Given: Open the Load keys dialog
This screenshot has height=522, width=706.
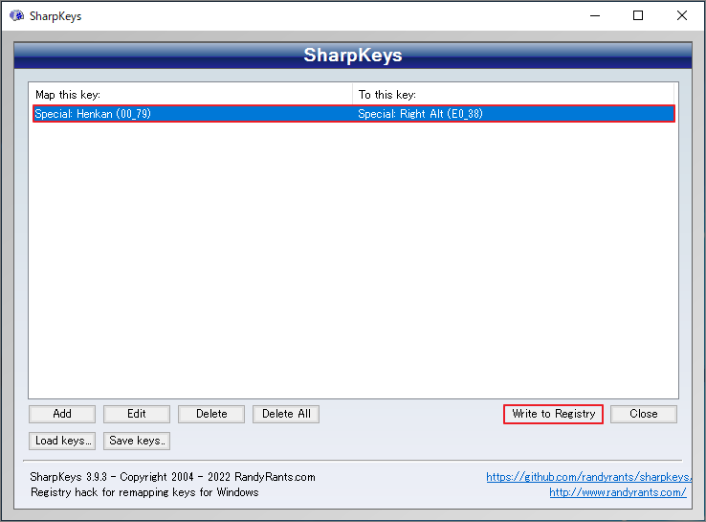Looking at the screenshot, I should (62, 441).
